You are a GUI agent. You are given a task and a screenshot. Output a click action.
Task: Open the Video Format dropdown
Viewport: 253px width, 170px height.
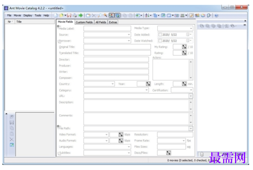coord(107,134)
